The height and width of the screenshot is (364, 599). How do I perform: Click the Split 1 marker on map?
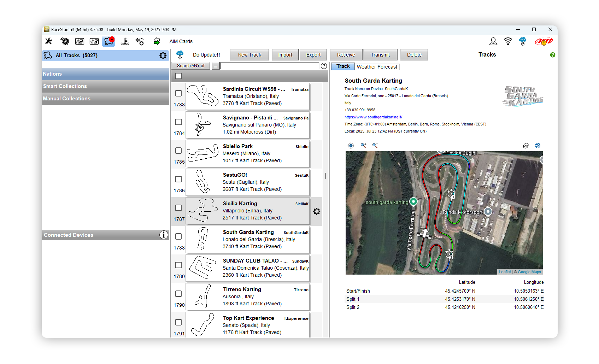[451, 194]
